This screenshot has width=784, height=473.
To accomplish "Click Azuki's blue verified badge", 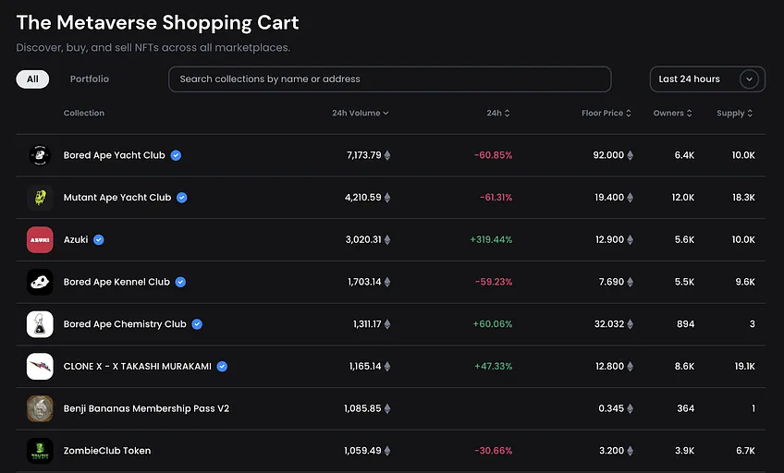I will 99,240.
